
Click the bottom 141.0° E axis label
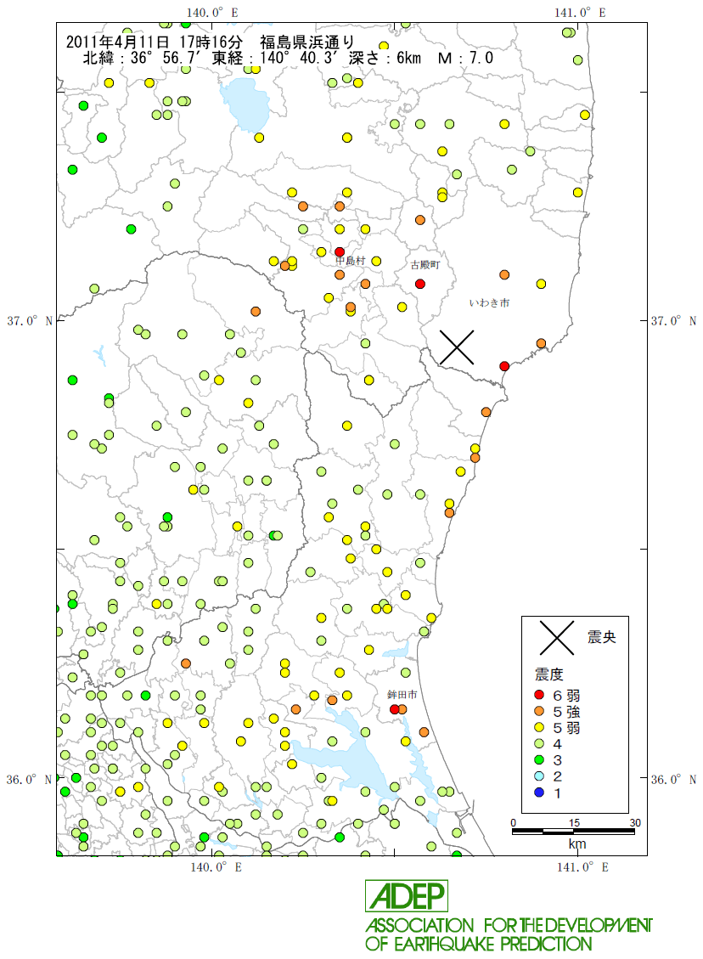pyautogui.click(x=582, y=867)
